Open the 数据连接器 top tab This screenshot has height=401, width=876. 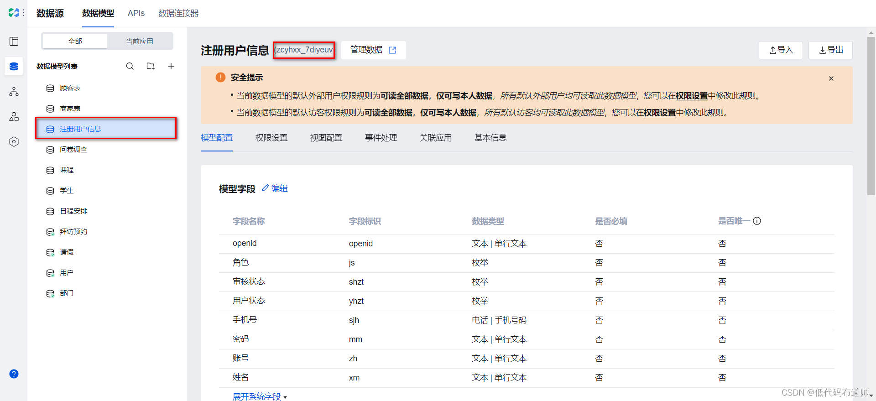[178, 13]
